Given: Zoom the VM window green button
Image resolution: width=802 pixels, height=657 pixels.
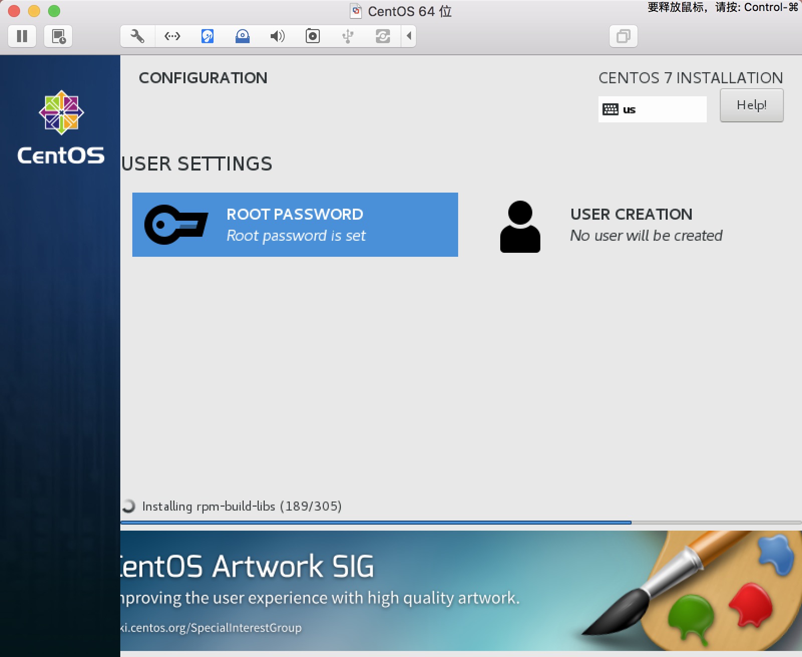Looking at the screenshot, I should tap(54, 11).
